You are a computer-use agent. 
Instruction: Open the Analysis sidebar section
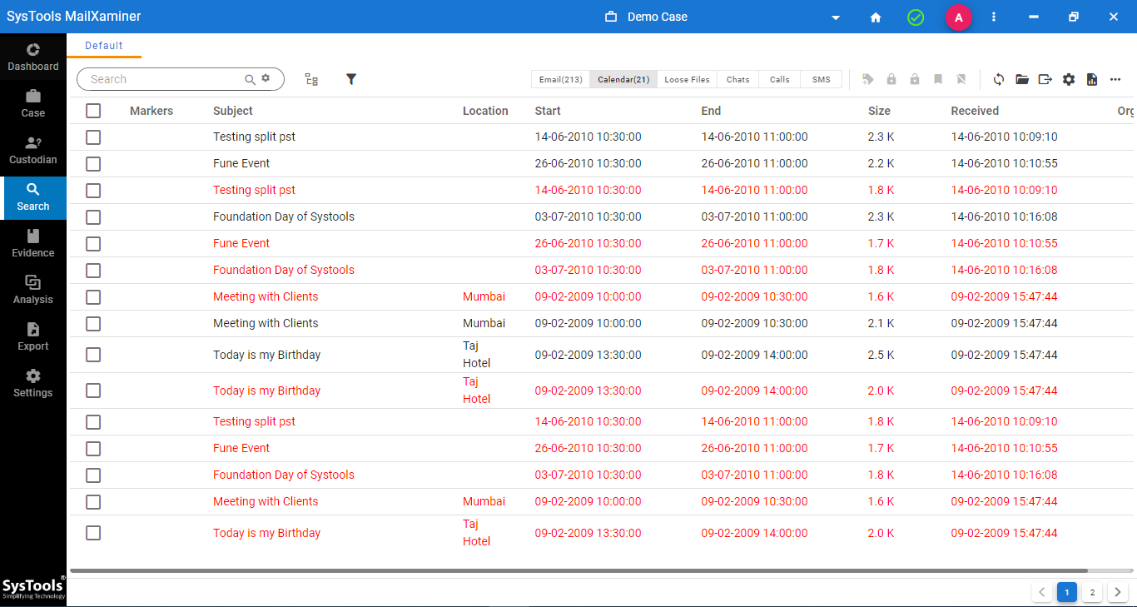[x=33, y=291]
